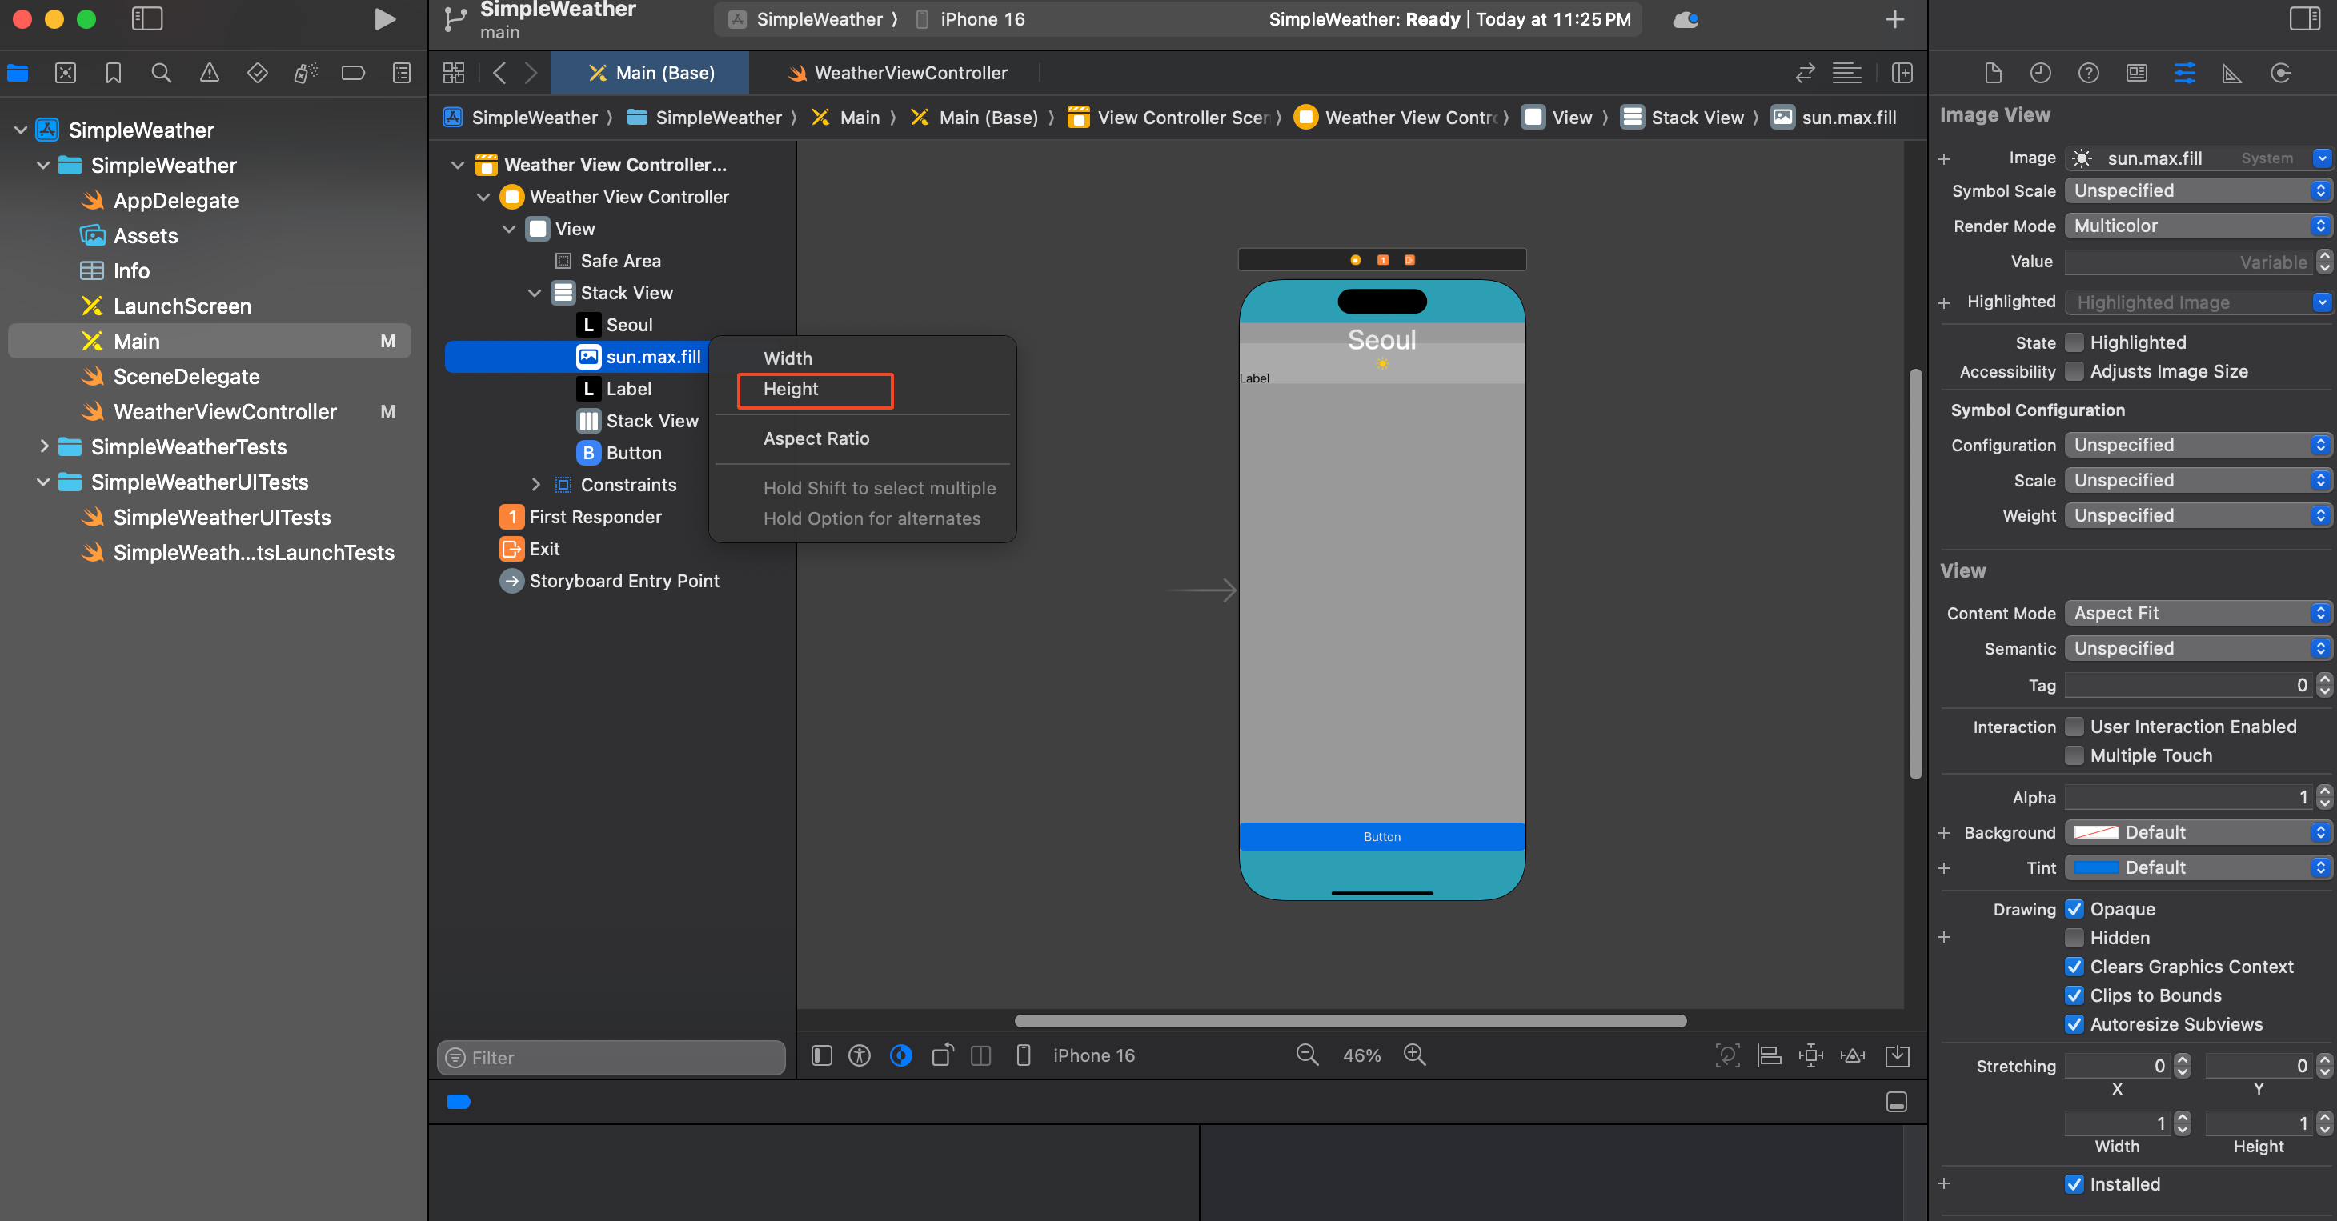Screen dimensions: 2337x1221
Task: Click the Run (play) button
Action: pos(385,19)
